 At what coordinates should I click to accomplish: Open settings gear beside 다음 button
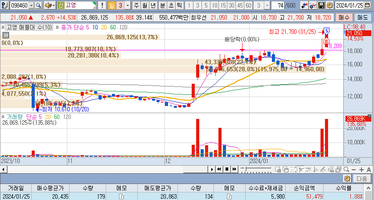pos(347,178)
